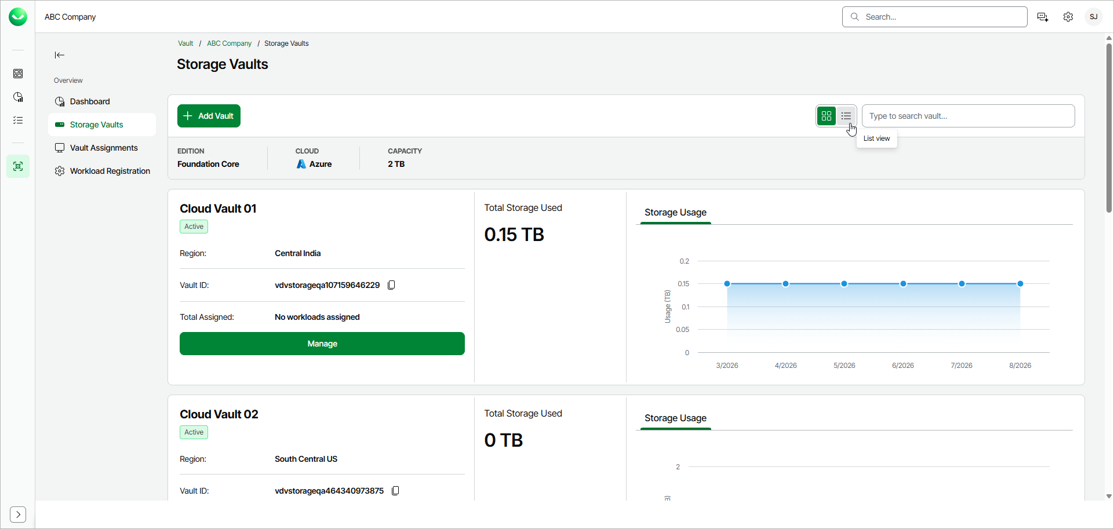Click the ABC Company breadcrumb link
This screenshot has width=1114, height=529.
229,43
